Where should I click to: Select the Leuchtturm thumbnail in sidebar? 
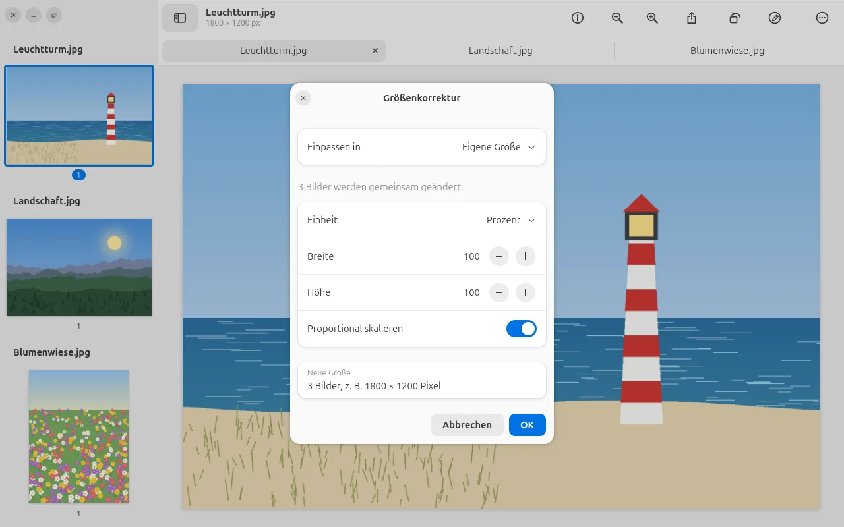click(x=79, y=115)
